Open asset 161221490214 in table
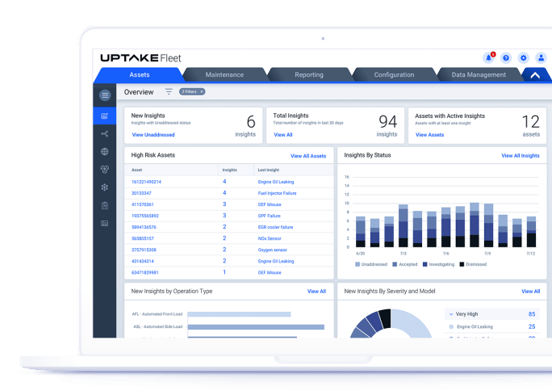The height and width of the screenshot is (391, 552). 146,182
